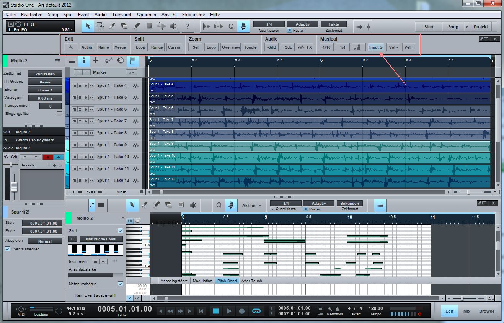
Task: Toggle monitor on Spur 1 - Take 10
Action: pos(91,157)
